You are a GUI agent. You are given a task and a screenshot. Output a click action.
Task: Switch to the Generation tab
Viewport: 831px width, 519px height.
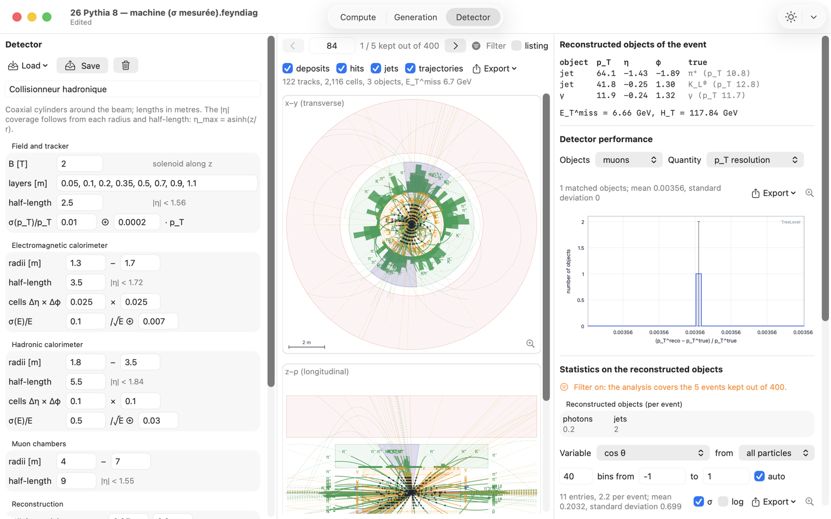415,17
